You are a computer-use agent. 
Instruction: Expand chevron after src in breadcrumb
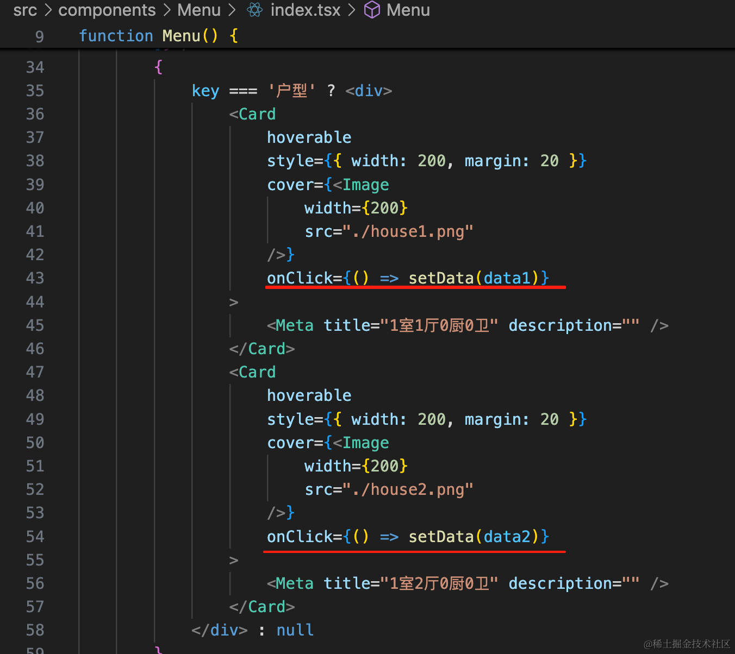coord(48,10)
